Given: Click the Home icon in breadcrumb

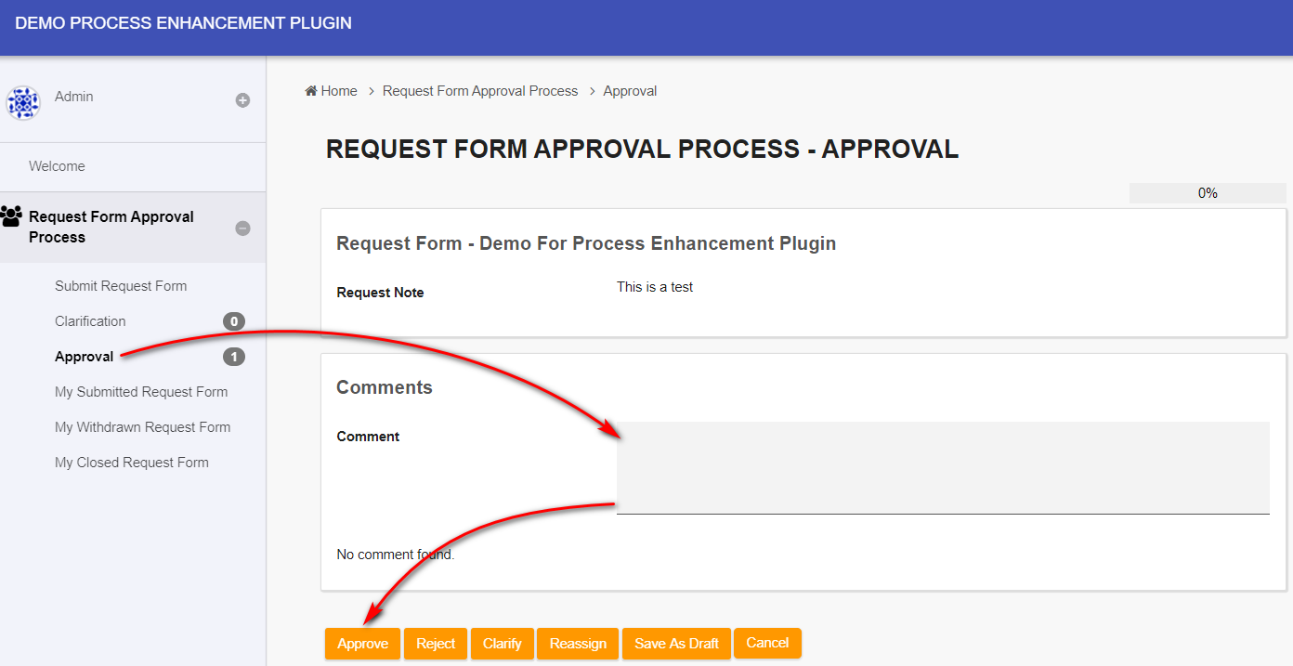Looking at the screenshot, I should 311,91.
